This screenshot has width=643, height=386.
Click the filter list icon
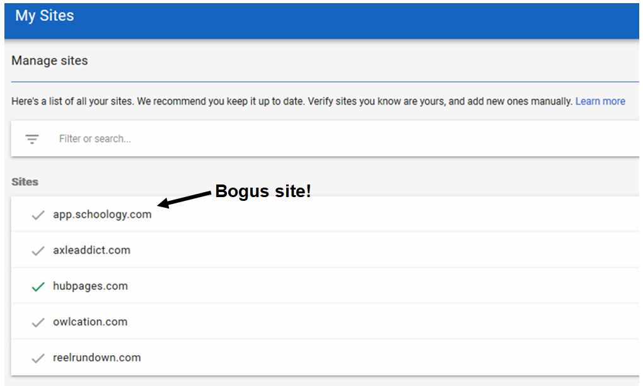[32, 139]
